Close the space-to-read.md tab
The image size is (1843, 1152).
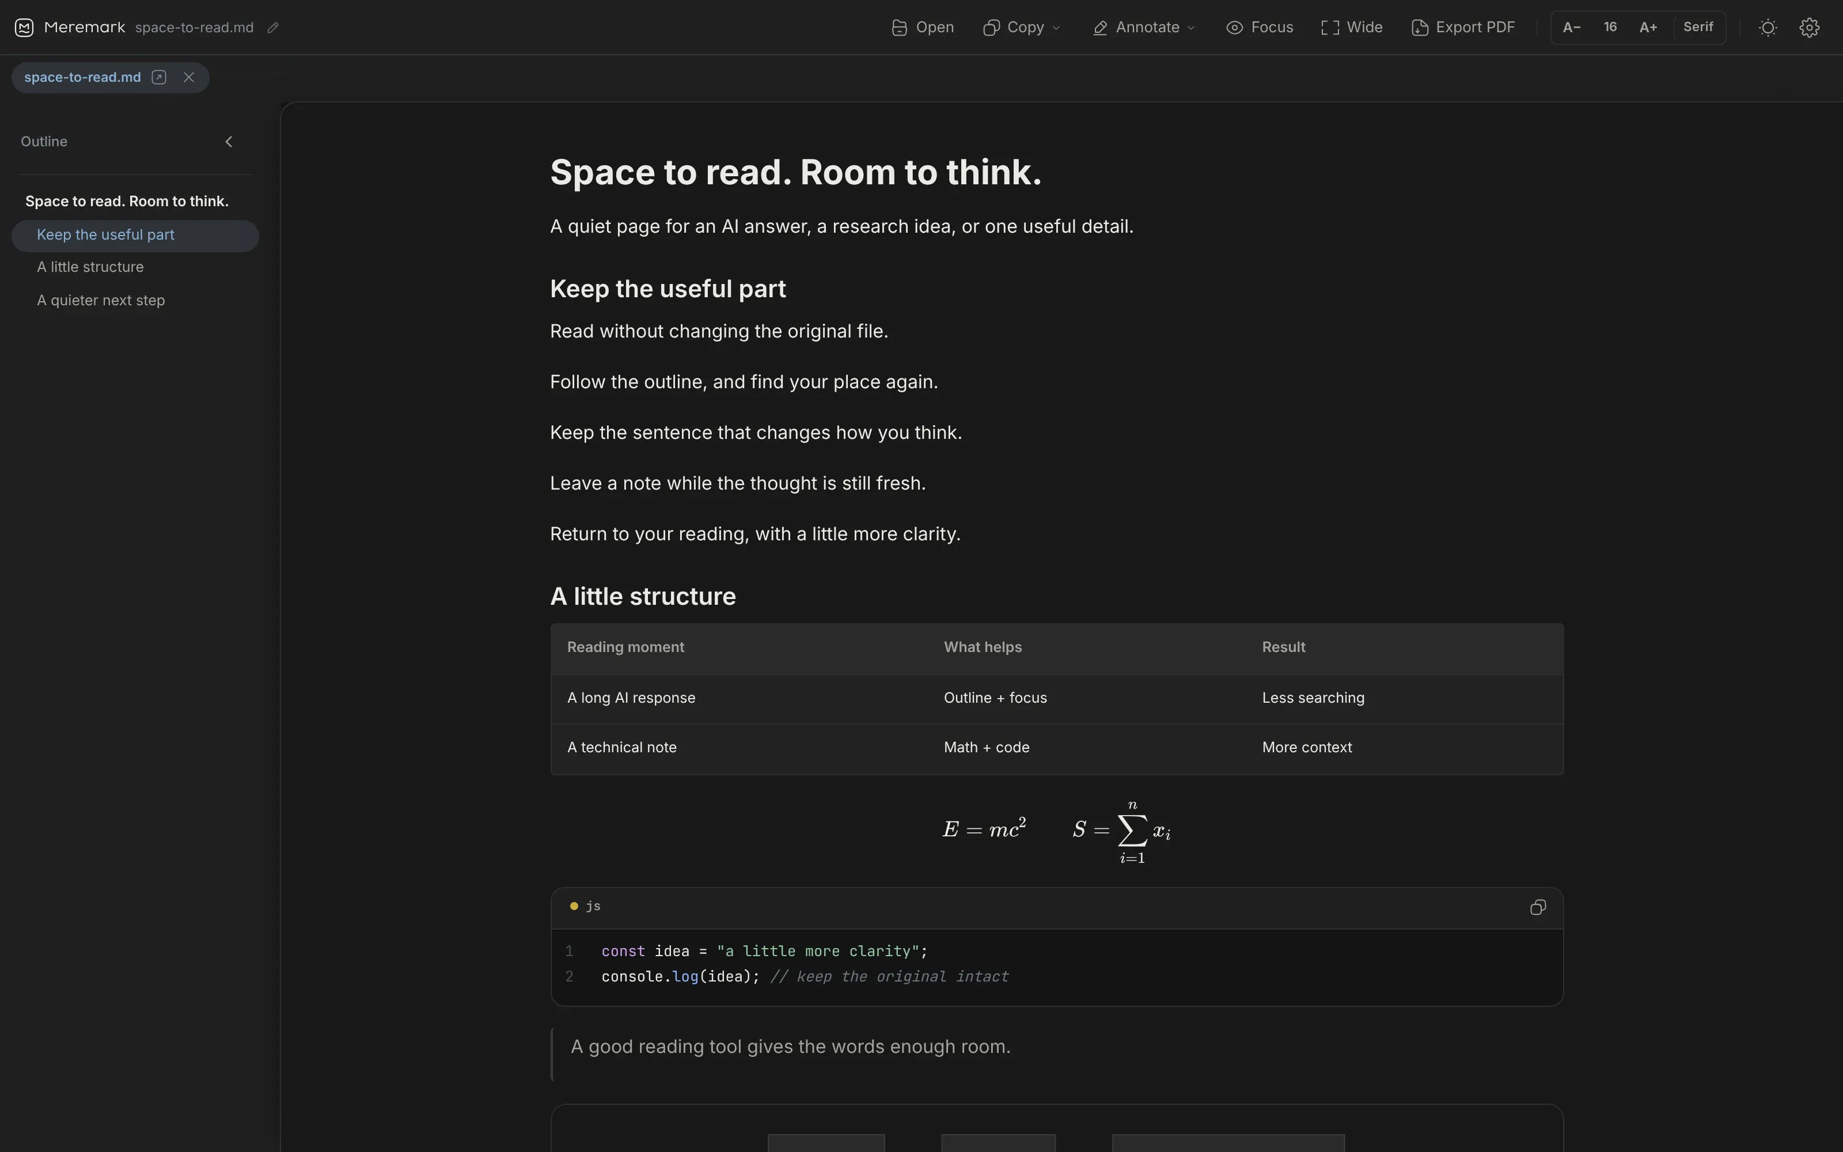[189, 77]
